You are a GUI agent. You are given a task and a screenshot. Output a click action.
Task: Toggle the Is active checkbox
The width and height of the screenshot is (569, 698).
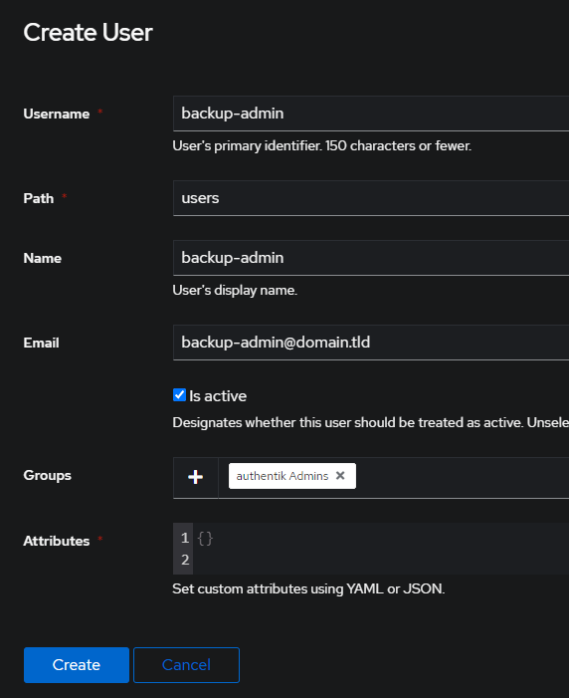[x=179, y=395]
